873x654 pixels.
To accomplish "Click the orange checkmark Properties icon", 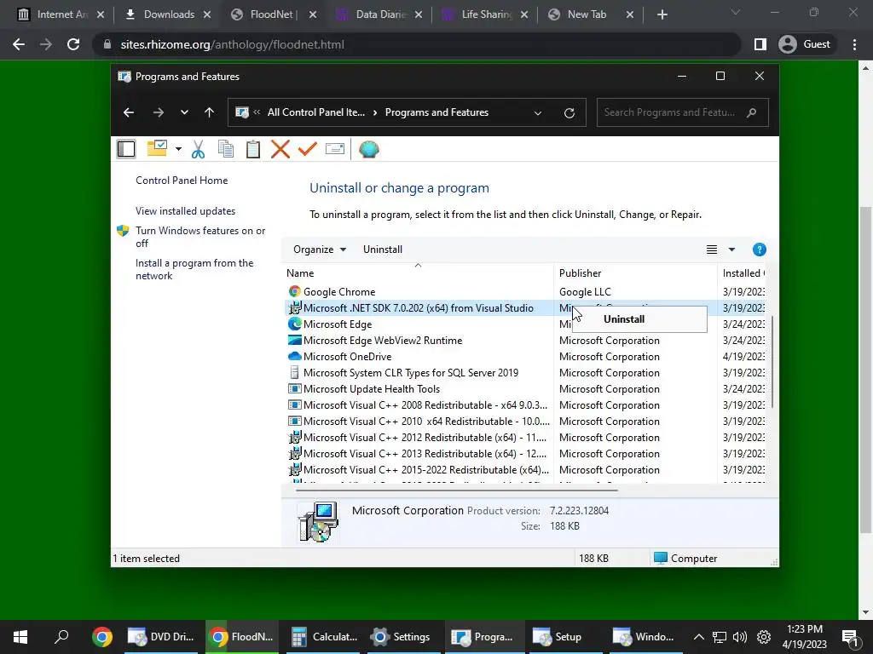I will tap(307, 149).
